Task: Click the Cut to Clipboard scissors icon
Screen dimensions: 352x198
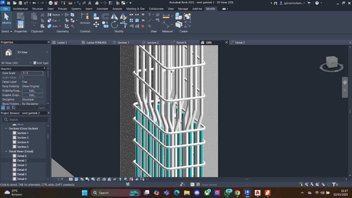Action: tap(43, 15)
